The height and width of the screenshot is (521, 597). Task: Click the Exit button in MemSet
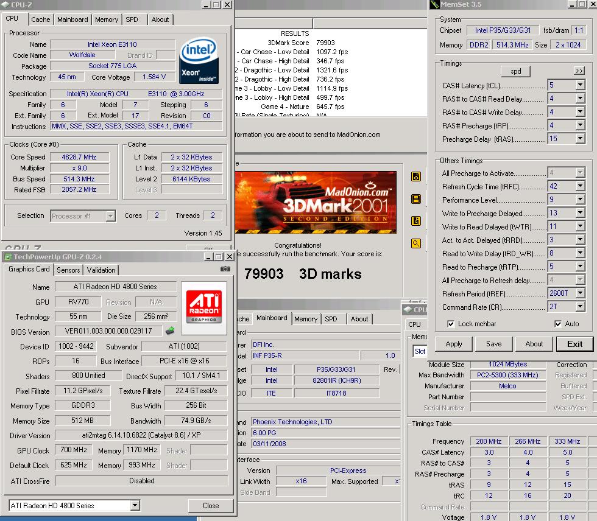[x=574, y=344]
